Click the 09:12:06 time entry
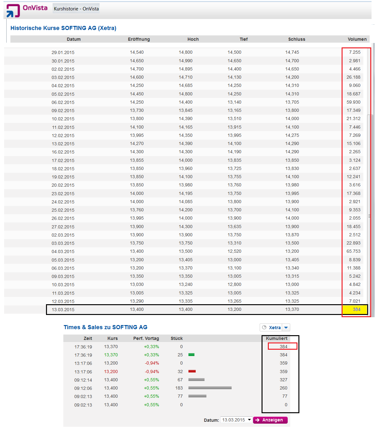This screenshot has height=429, width=375. (x=83, y=388)
